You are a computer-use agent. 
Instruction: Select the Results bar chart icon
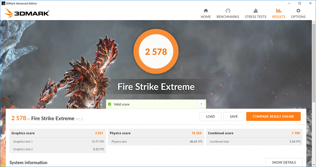click(278, 11)
